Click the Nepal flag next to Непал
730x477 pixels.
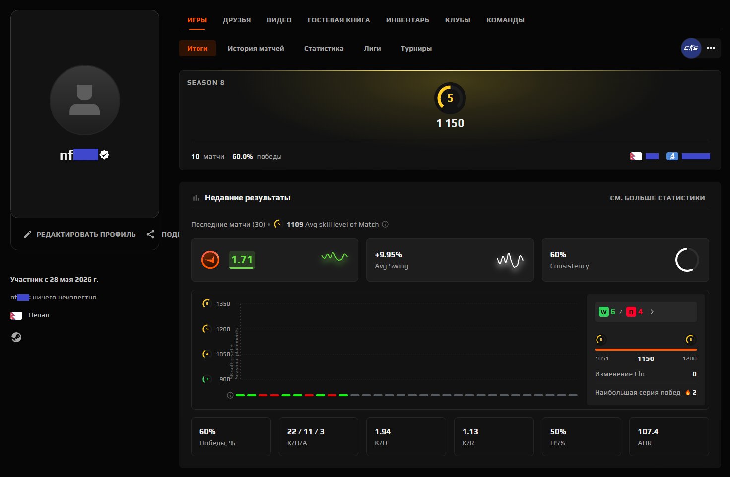coord(16,315)
